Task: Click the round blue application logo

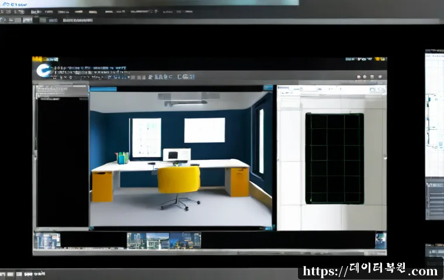Action: coord(44,70)
